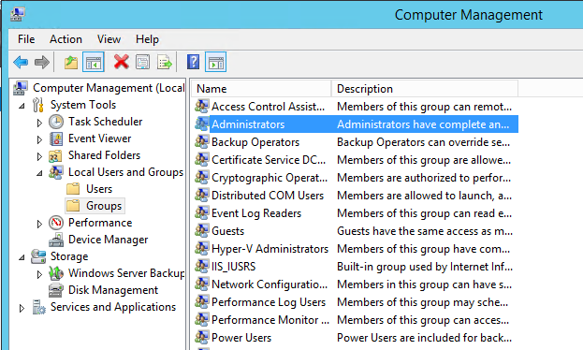The height and width of the screenshot is (350, 583).
Task: Click the Up One Level folder icon
Action: [70, 62]
